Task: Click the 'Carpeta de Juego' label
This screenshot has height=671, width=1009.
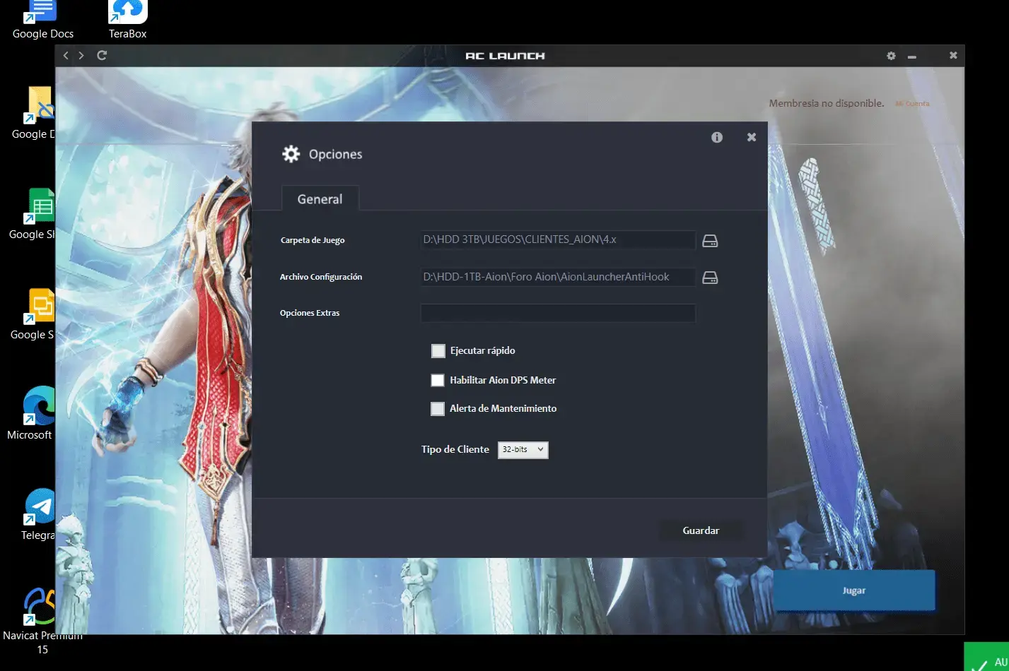Action: pos(313,240)
